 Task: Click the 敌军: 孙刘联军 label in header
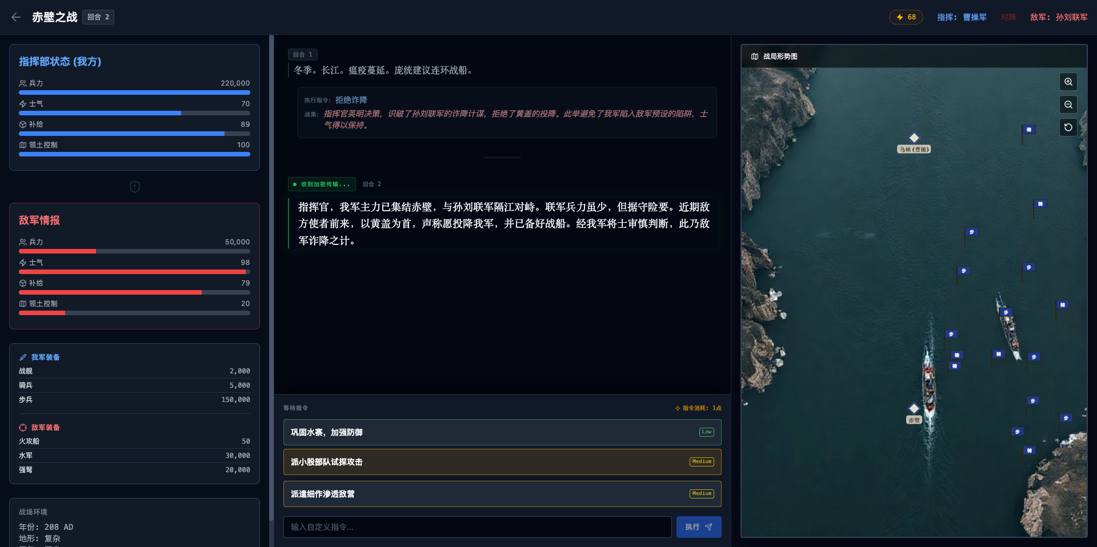pos(1058,17)
